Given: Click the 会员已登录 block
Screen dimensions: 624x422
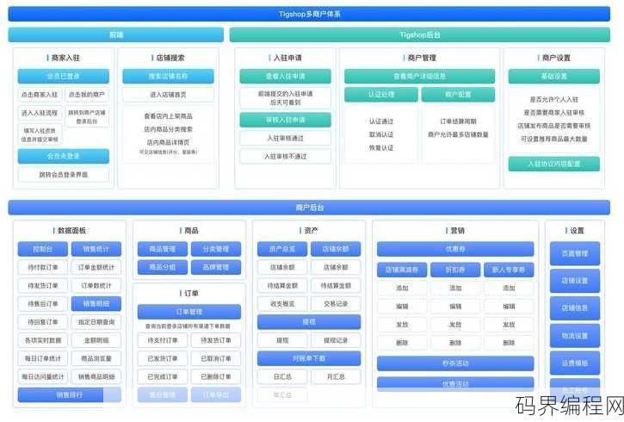Looking at the screenshot, I should click(64, 76).
